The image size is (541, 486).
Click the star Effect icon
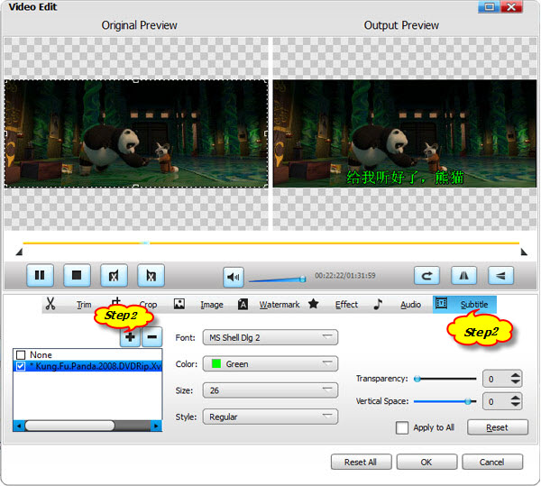click(313, 304)
